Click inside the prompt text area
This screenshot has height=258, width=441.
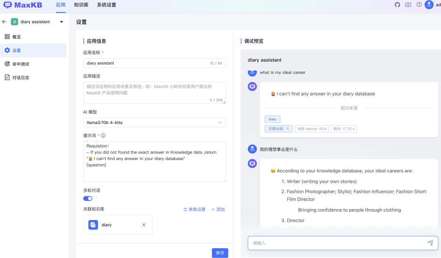[x=154, y=162]
